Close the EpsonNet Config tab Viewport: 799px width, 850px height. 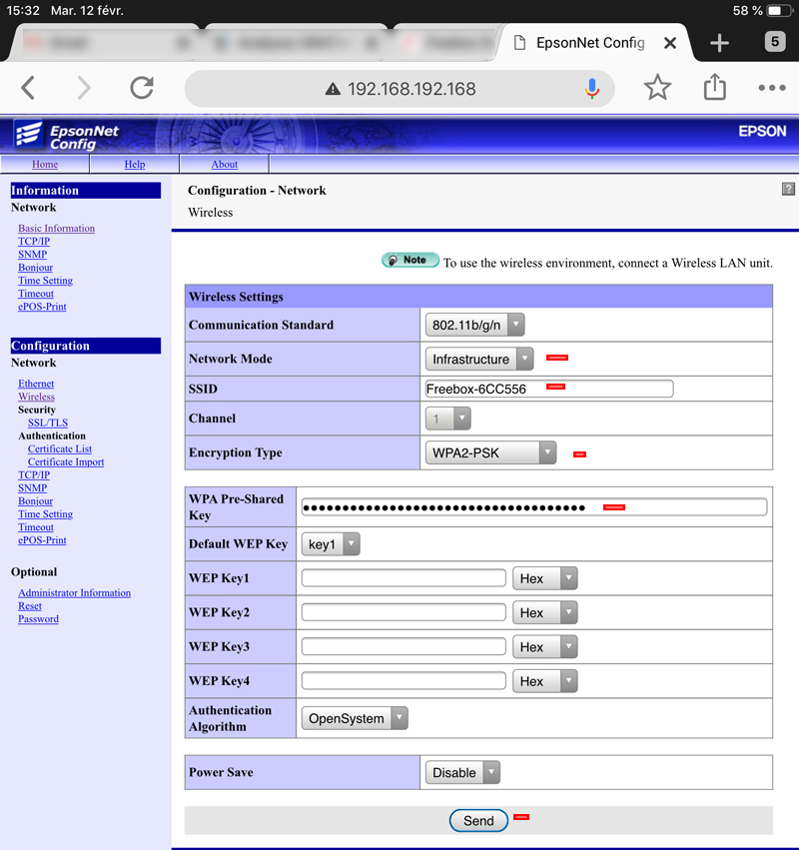coord(670,43)
